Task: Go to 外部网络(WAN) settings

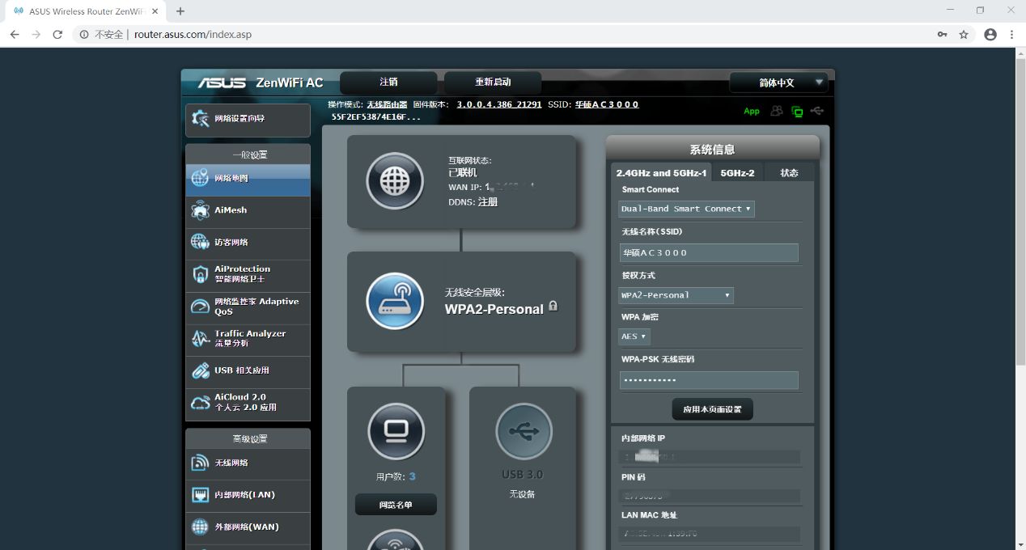Action: [x=248, y=527]
